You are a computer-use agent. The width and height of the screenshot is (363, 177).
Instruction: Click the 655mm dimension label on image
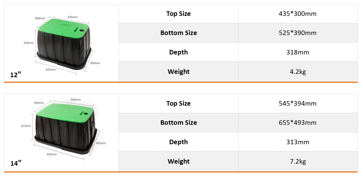pos(52,154)
